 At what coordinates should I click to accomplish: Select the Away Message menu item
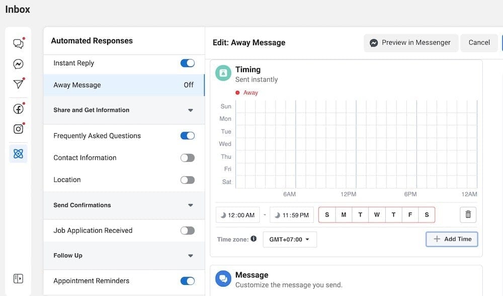tap(124, 85)
